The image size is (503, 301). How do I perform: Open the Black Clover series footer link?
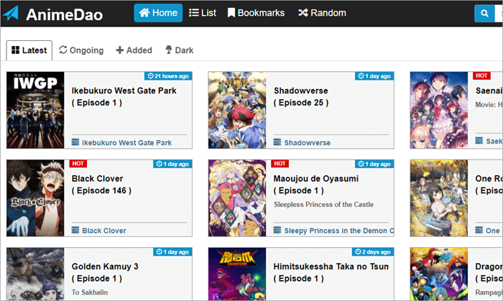[103, 231]
